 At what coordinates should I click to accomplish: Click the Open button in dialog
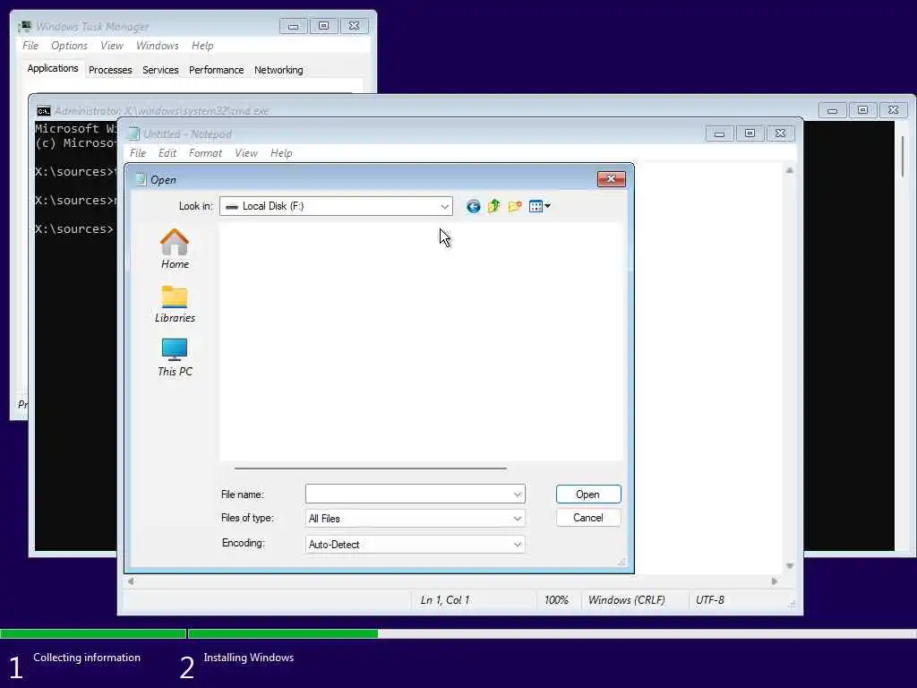coord(587,494)
